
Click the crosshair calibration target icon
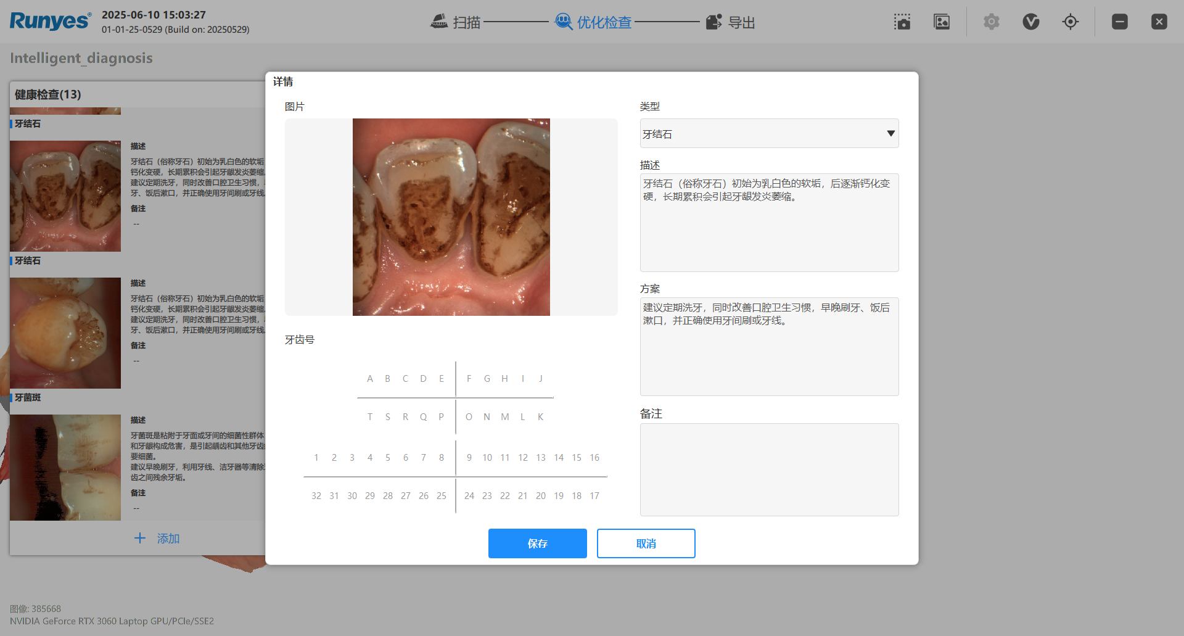1070,22
